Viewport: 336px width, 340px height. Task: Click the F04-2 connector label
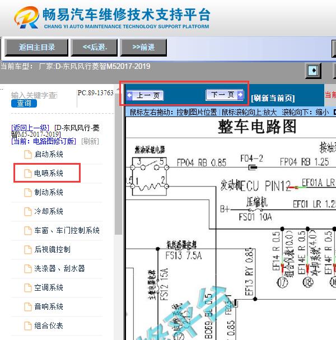coord(251,159)
